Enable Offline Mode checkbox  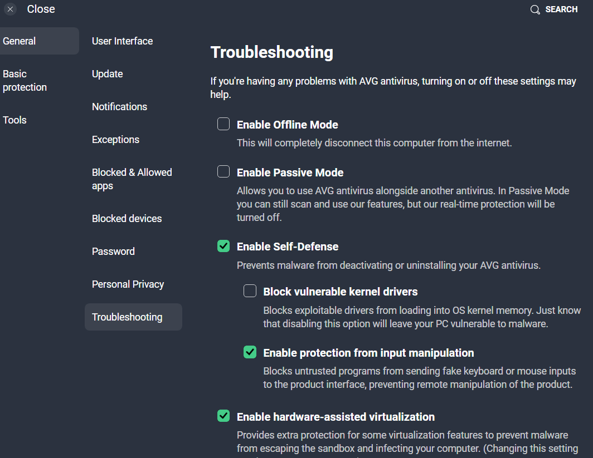coord(223,124)
